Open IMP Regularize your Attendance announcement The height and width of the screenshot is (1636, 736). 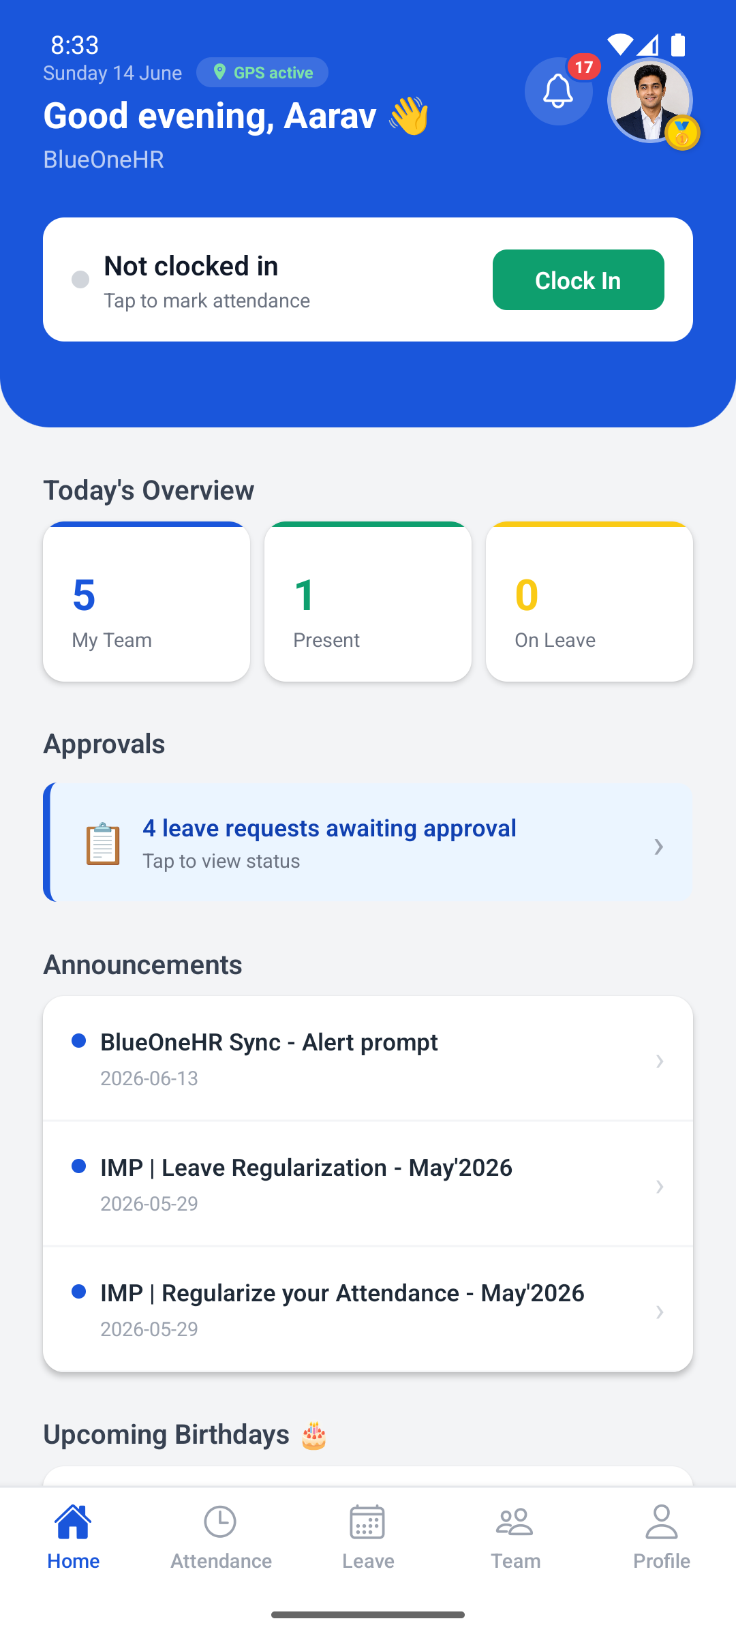368,1309
